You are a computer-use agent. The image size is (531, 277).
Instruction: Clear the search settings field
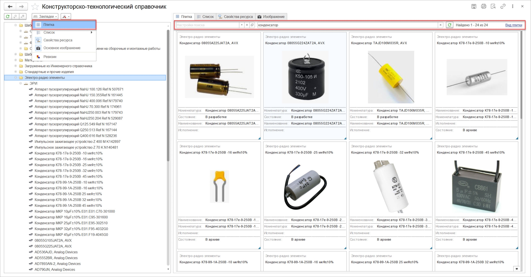click(247, 25)
